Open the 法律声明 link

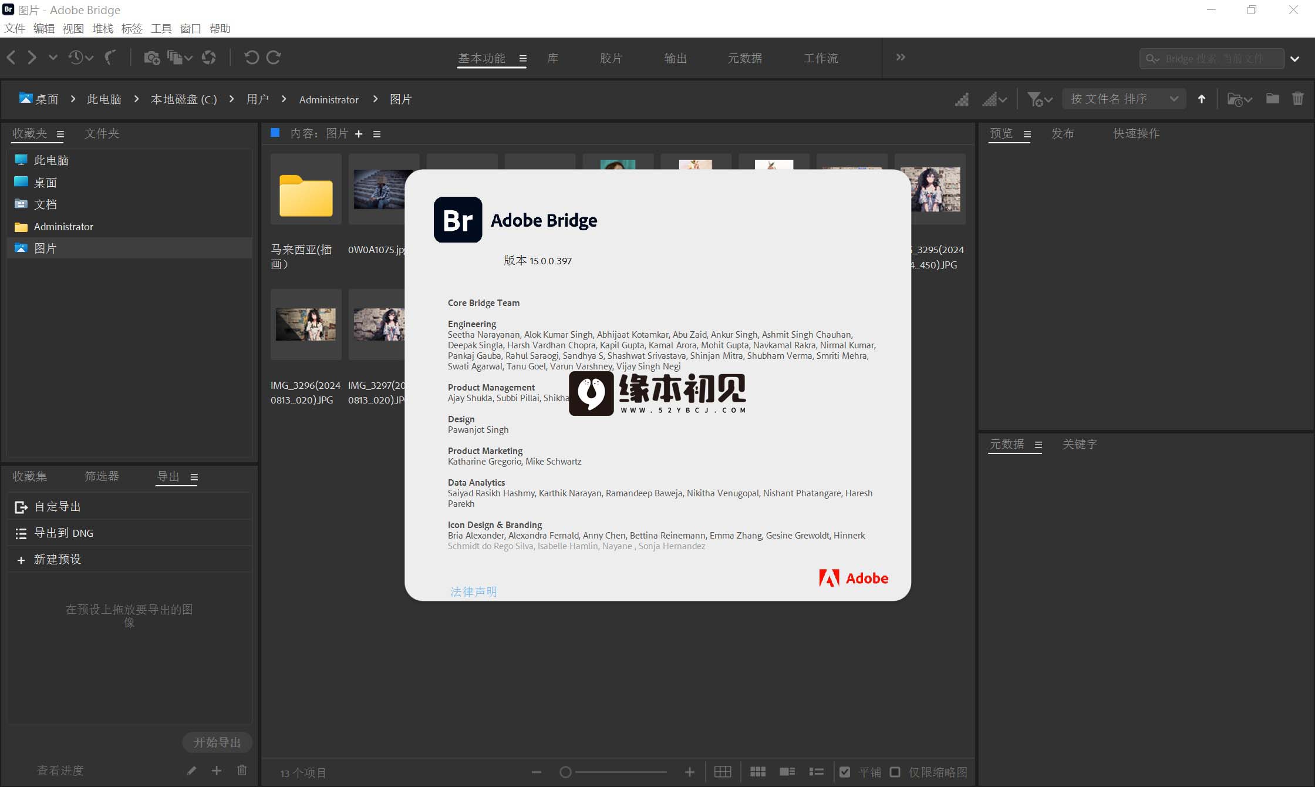coord(473,591)
